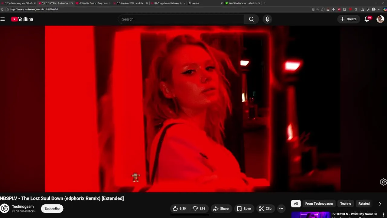Click the Share button
This screenshot has height=218, width=387.
point(221,209)
